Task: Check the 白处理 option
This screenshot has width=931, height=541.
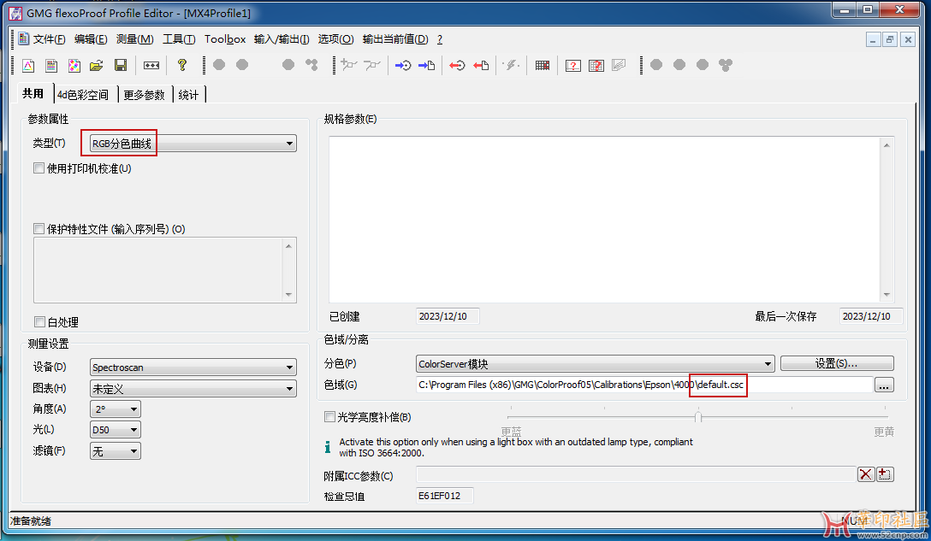Action: pyautogui.click(x=39, y=322)
